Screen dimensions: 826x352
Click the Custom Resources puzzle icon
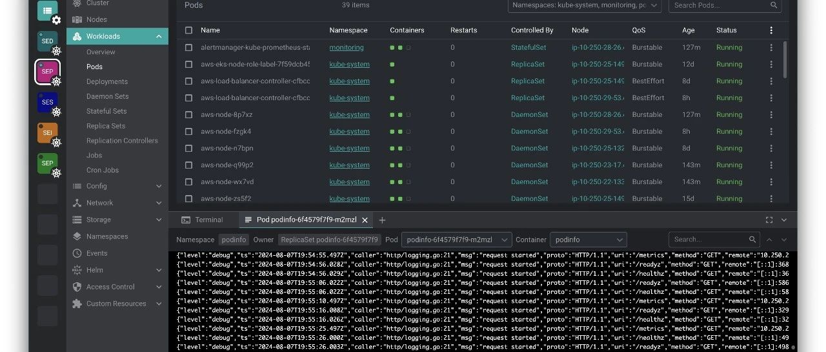(x=77, y=304)
